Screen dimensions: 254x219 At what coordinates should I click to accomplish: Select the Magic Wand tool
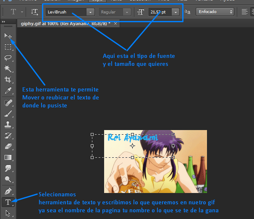[8, 69]
